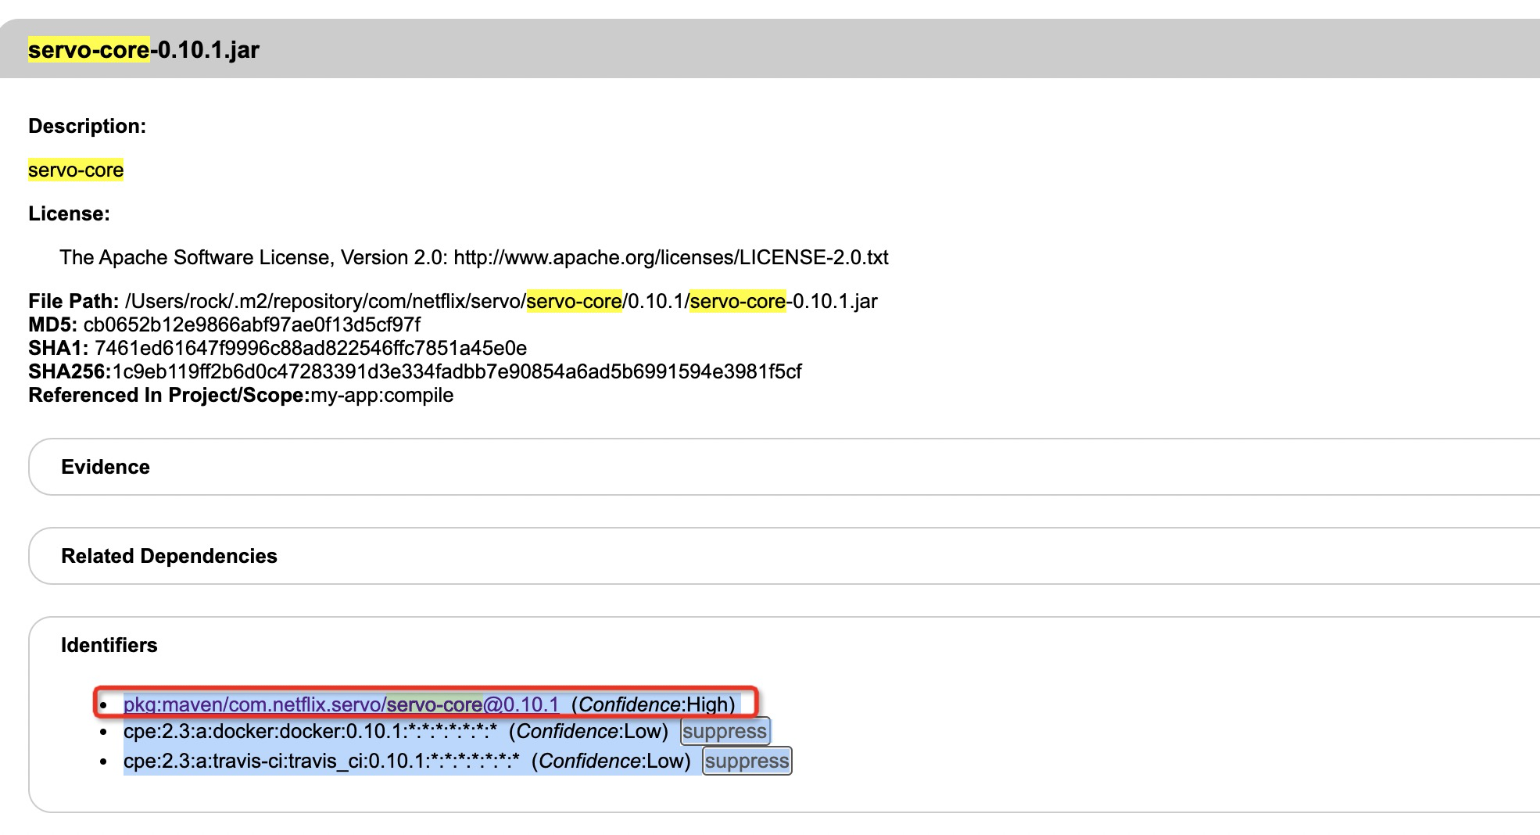Expand the Evidence section
Image resolution: width=1540 pixels, height=835 pixels.
(x=106, y=467)
